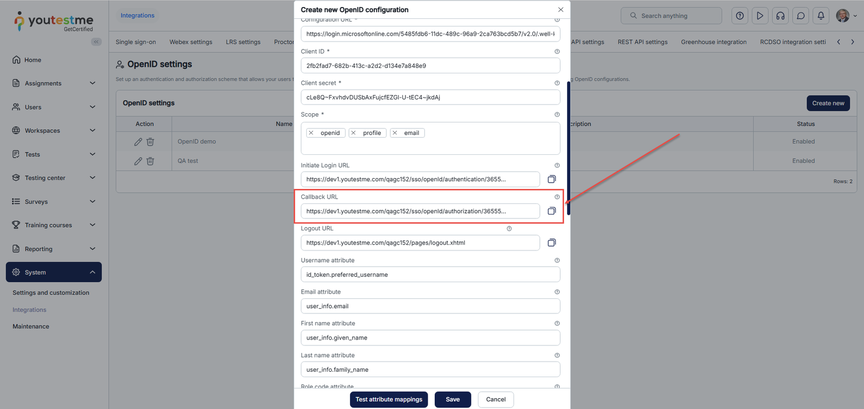Open the notifications bell
The height and width of the screenshot is (409, 864).
tap(821, 16)
